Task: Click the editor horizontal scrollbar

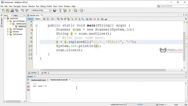Action: (x=104, y=70)
